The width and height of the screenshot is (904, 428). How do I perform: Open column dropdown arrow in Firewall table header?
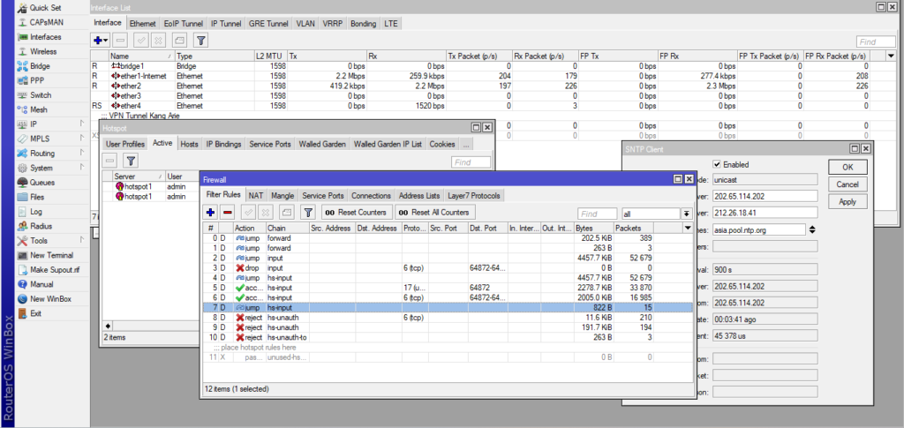(x=687, y=228)
